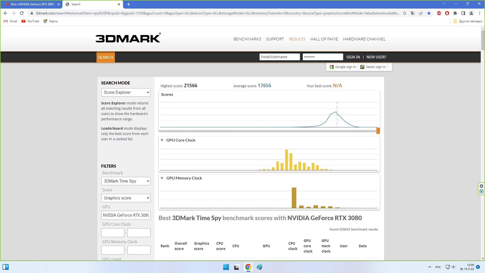Open the Hall of Fame menu

point(324,39)
